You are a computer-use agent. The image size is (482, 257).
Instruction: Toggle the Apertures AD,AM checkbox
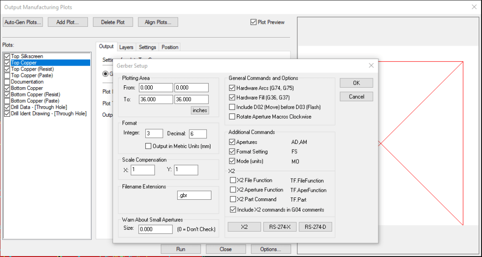point(232,142)
